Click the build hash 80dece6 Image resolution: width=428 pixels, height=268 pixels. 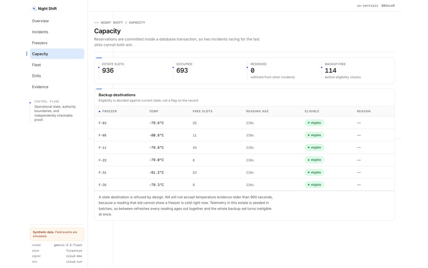point(388,5)
